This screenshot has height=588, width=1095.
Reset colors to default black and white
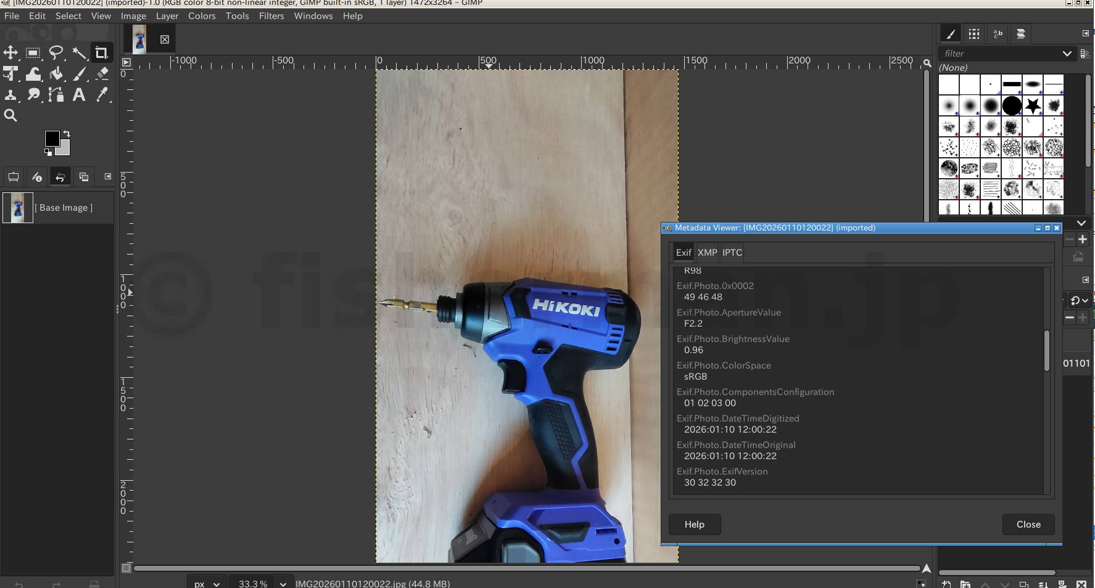pos(48,152)
